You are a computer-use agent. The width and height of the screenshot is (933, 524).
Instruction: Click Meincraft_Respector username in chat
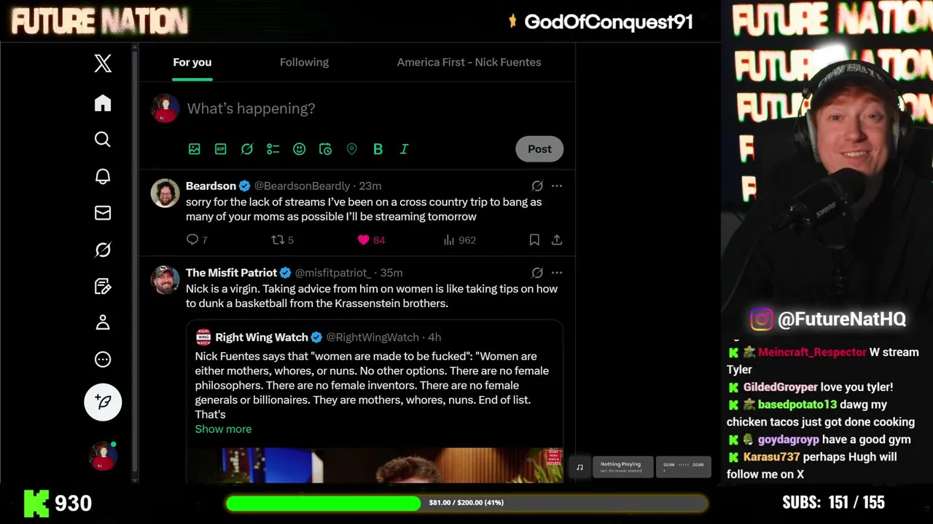click(x=812, y=352)
